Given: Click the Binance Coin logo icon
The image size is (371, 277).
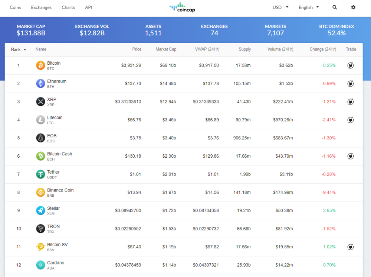Looking at the screenshot, I should pyautogui.click(x=40, y=192).
